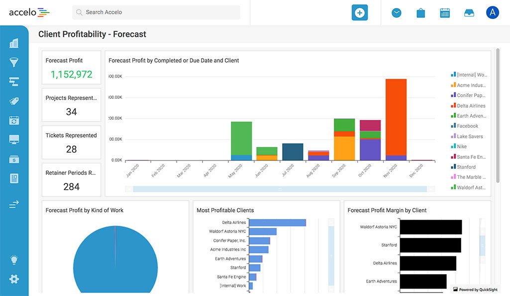
Task: Click Profit Margin by Client vertical scrollbar
Action: pyautogui.click(x=482, y=246)
